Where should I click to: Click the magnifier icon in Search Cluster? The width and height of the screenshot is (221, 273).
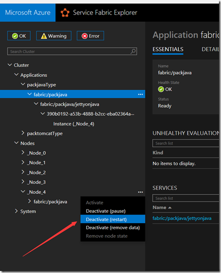pos(133,51)
